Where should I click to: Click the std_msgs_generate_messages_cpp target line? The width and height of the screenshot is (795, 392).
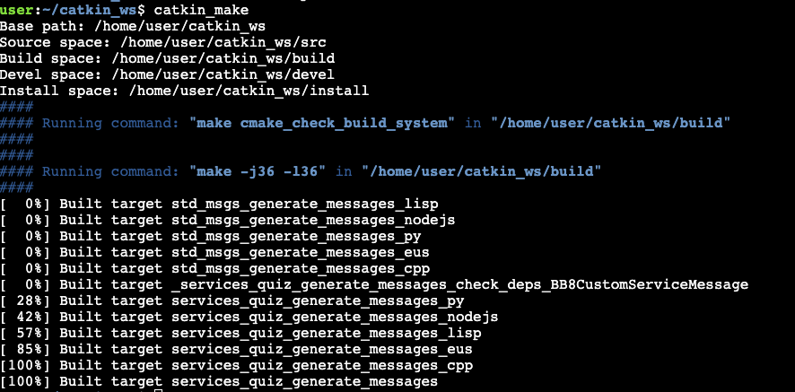215,269
